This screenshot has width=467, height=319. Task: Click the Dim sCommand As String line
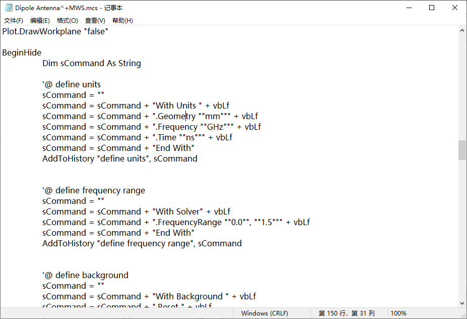coord(92,63)
